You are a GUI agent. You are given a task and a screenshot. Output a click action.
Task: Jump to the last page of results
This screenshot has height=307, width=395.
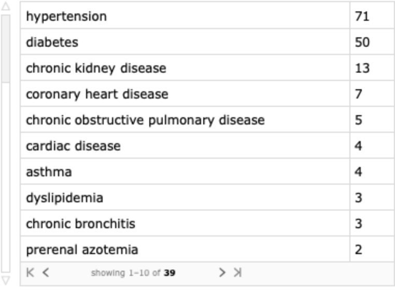click(x=237, y=272)
